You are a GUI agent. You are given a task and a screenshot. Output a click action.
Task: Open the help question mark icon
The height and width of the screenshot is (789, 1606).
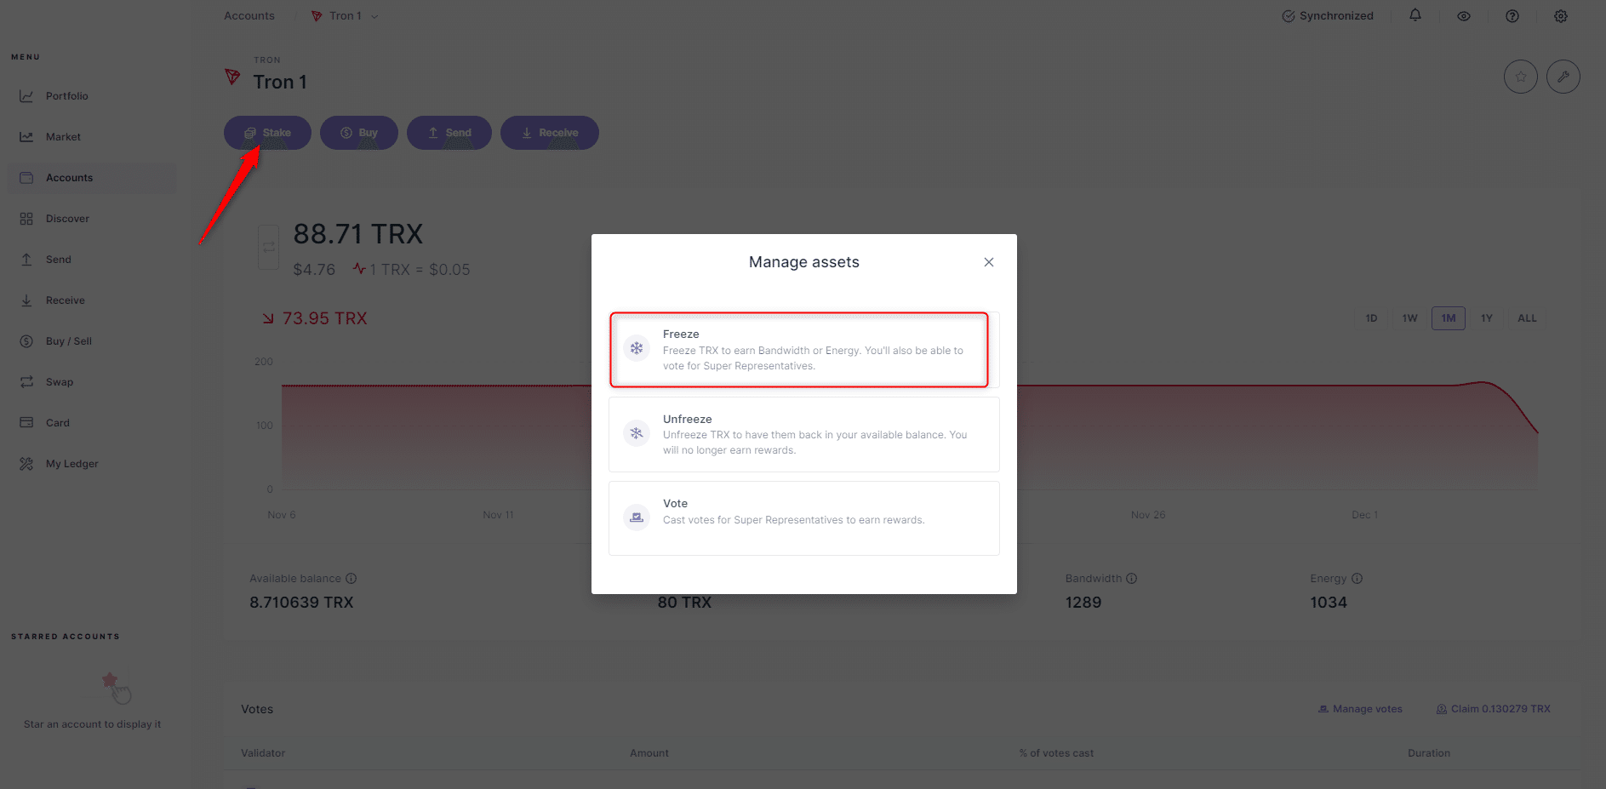click(x=1512, y=16)
